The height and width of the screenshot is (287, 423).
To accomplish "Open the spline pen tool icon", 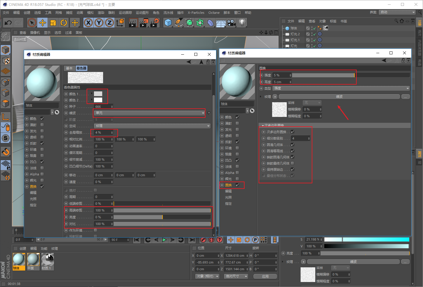I will 179,23.
